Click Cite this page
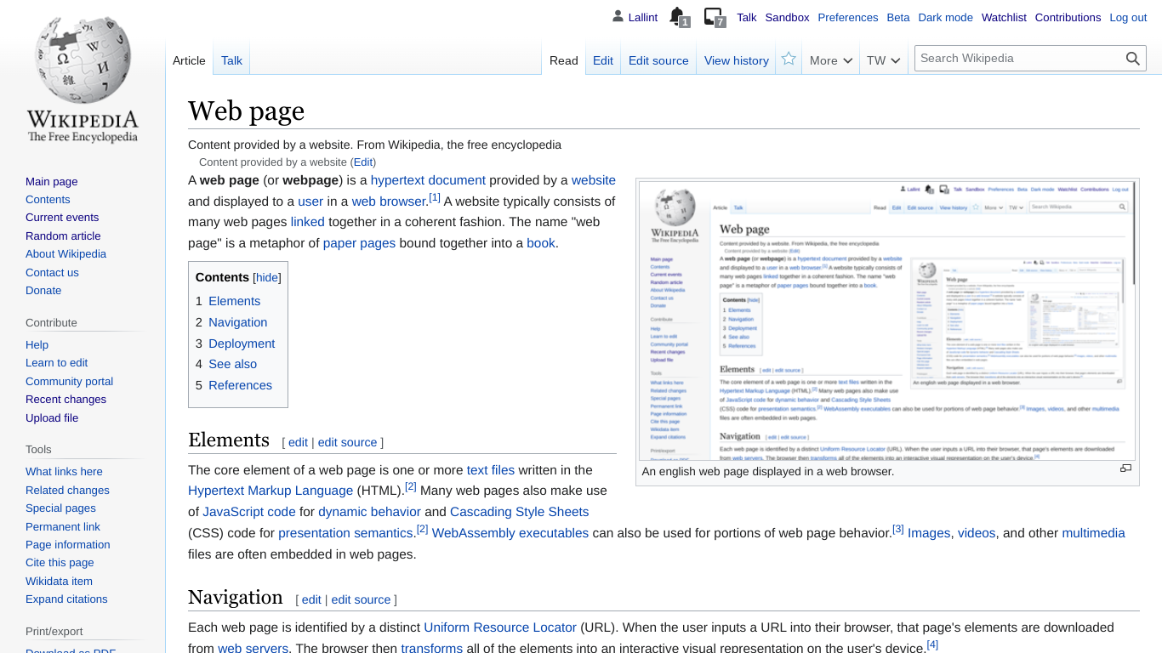 coord(60,563)
